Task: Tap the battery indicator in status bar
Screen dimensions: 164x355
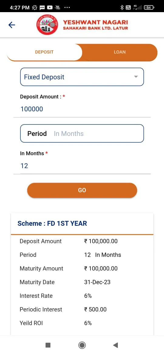Action: pos(149,8)
